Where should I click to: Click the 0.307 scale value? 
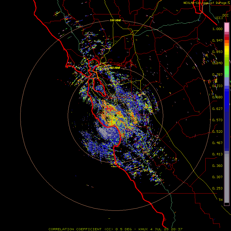(x=217, y=177)
